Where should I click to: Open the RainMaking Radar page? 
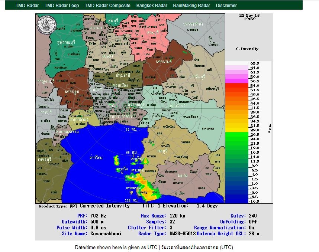tap(191, 6)
